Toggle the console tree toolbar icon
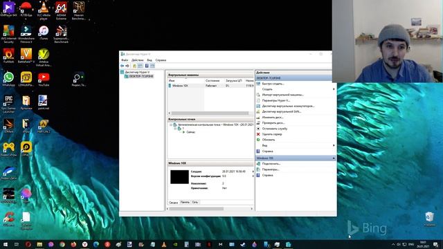This screenshot has height=249, width=443. coord(140,66)
